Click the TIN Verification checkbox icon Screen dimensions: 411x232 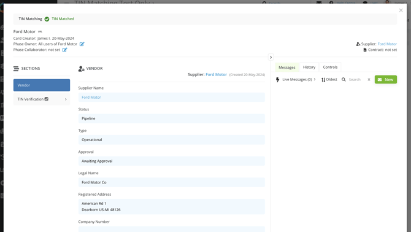[47, 99]
